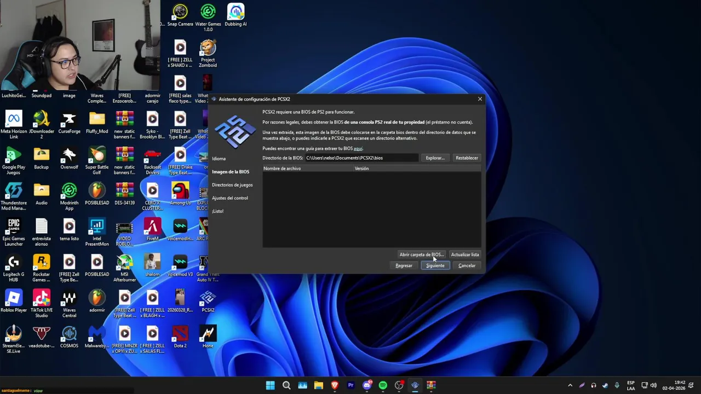Screen dimensions: 701x394
Task: Click the Regresar button
Action: click(x=404, y=266)
